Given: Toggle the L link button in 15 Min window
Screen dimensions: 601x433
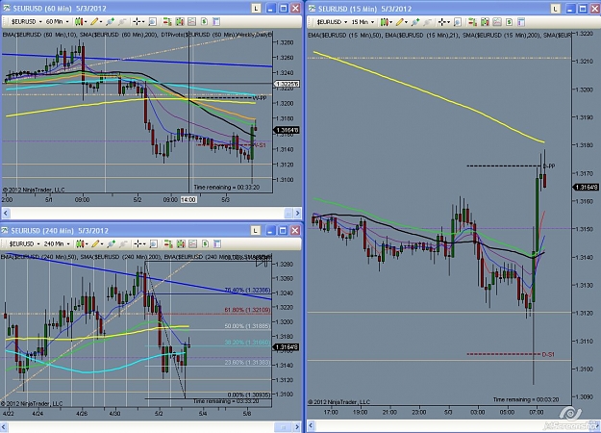Looking at the screenshot, I should click(x=556, y=9).
